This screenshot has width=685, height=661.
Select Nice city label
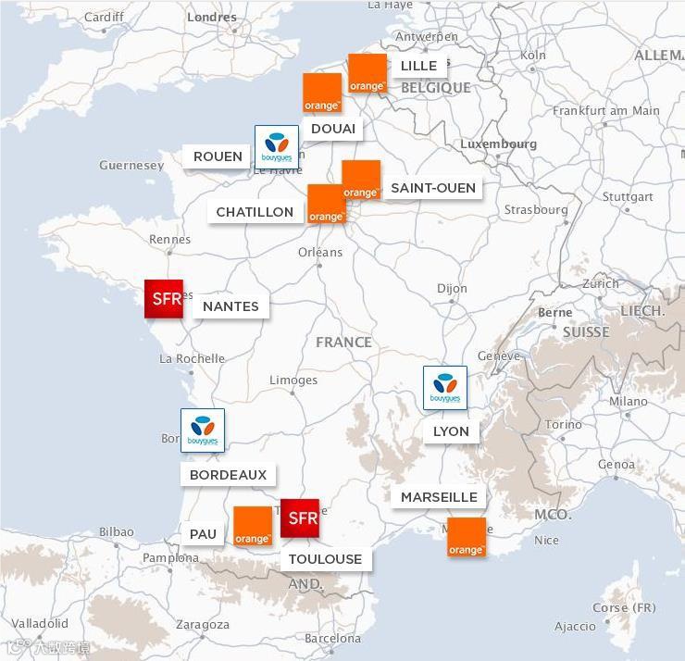tap(546, 540)
